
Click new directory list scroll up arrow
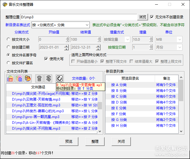click(x=181, y=77)
